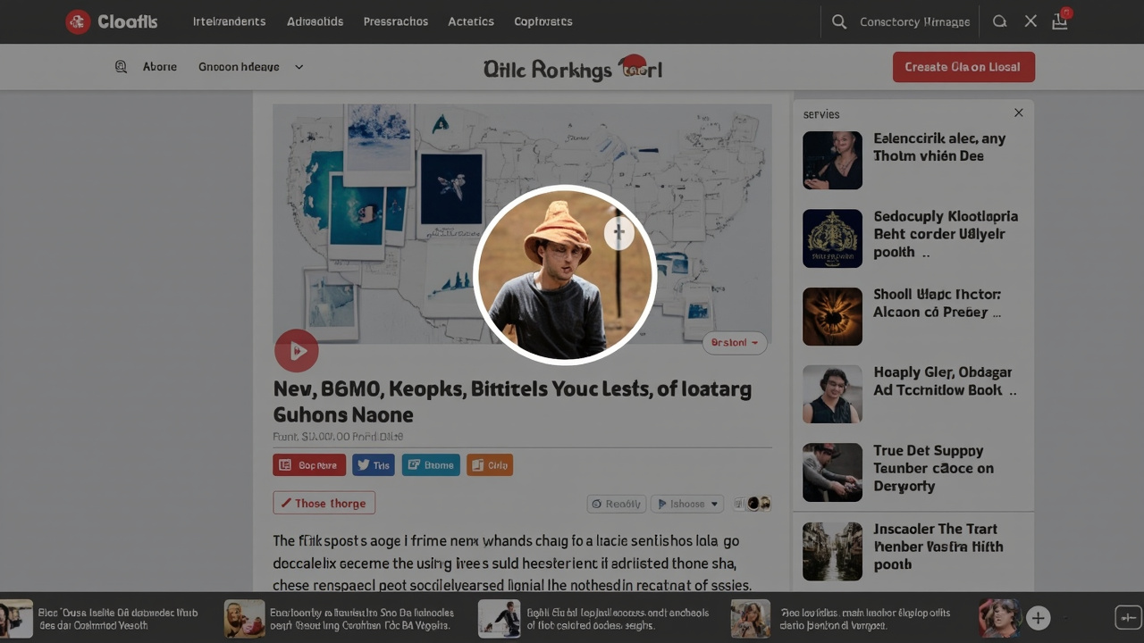Click the Aborie link

[x=160, y=66]
